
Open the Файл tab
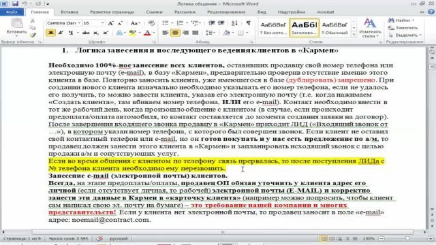(x=12, y=12)
